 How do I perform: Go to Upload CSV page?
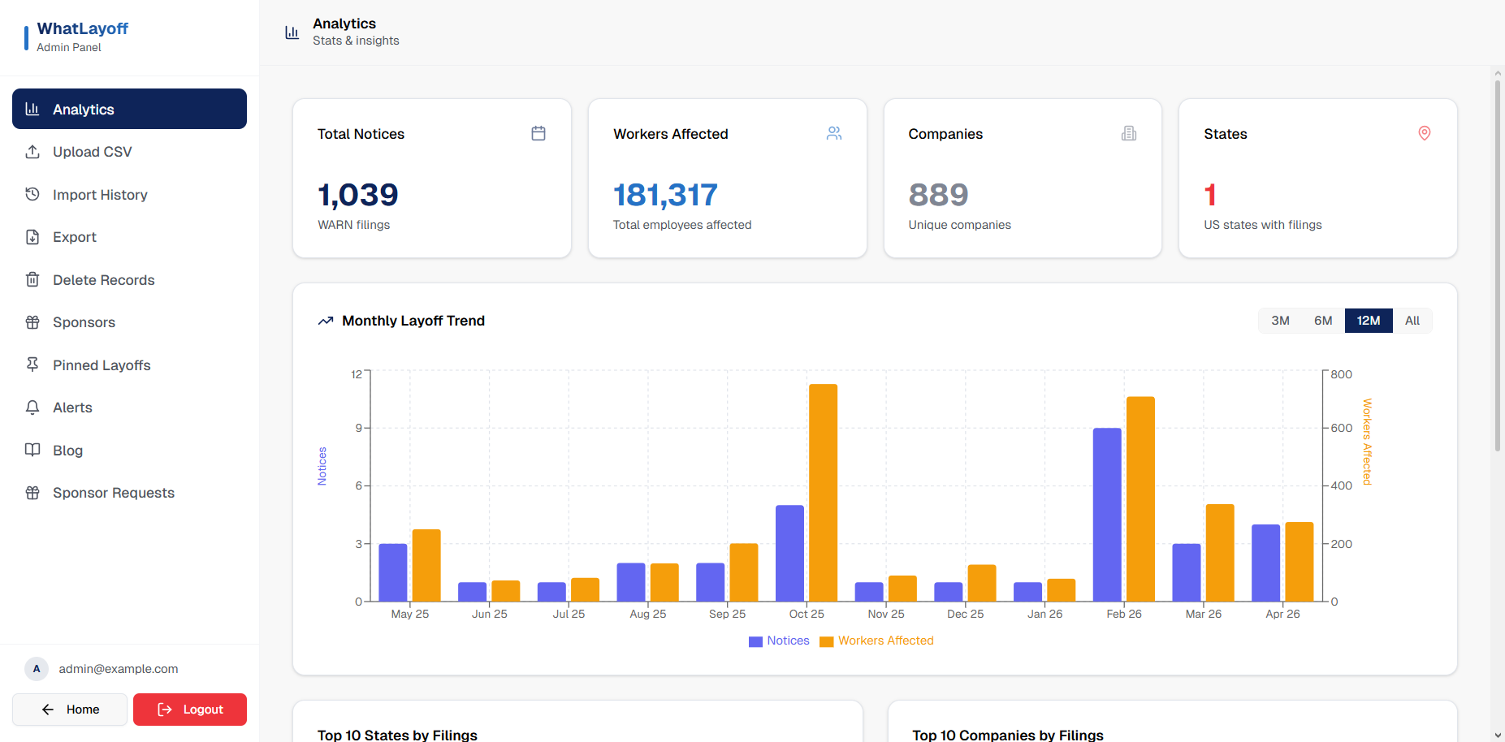pyautogui.click(x=129, y=152)
